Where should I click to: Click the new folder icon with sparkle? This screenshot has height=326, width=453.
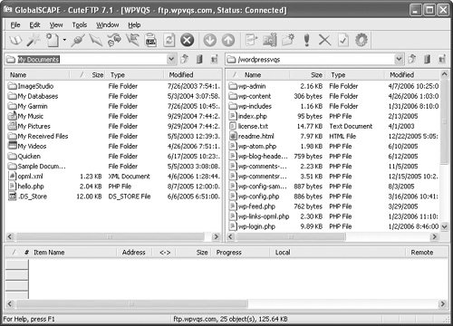(x=288, y=40)
